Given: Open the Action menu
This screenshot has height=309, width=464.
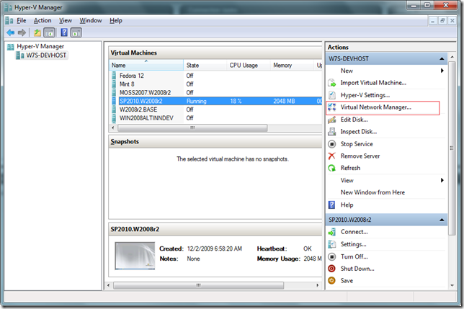Looking at the screenshot, I should (43, 21).
